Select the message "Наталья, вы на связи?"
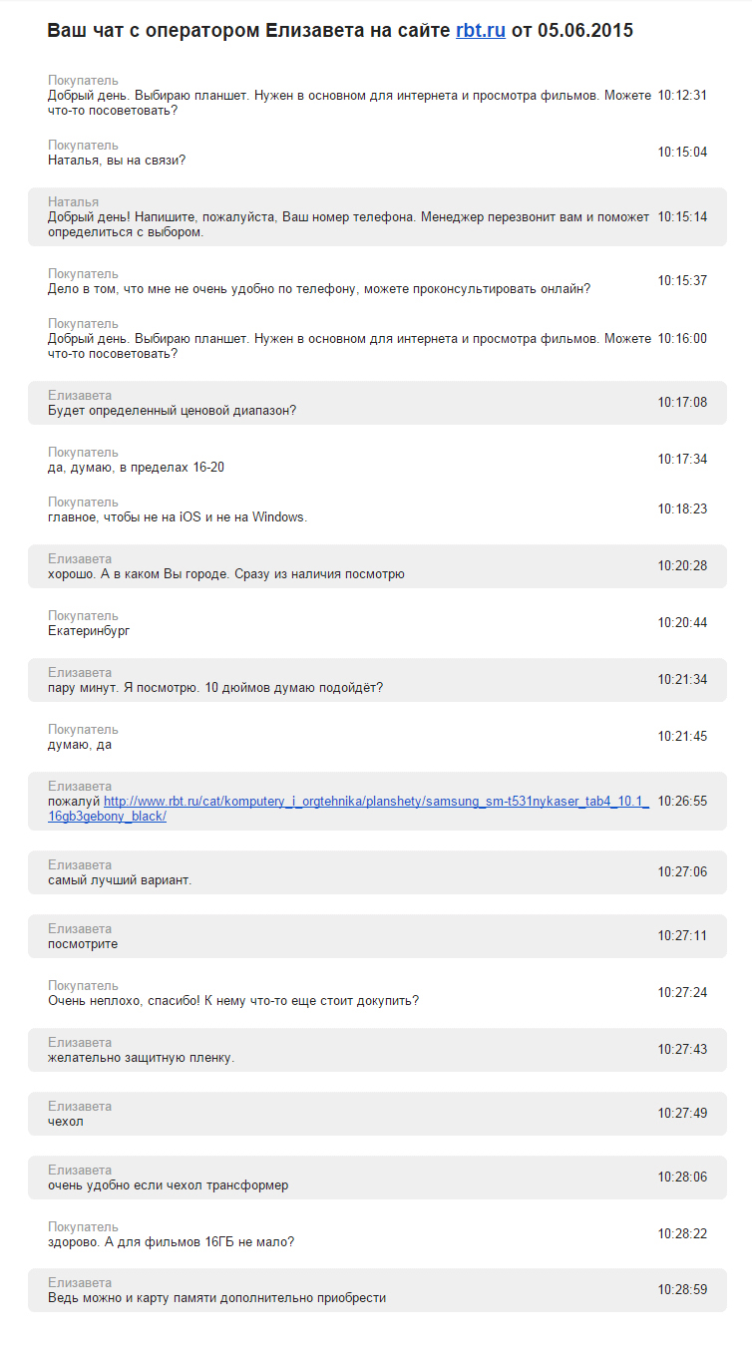The image size is (752, 1348). [x=377, y=153]
